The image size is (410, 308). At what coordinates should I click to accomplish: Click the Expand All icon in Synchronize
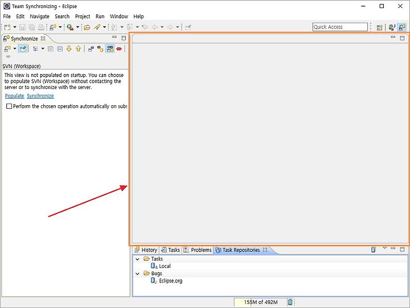(51, 48)
